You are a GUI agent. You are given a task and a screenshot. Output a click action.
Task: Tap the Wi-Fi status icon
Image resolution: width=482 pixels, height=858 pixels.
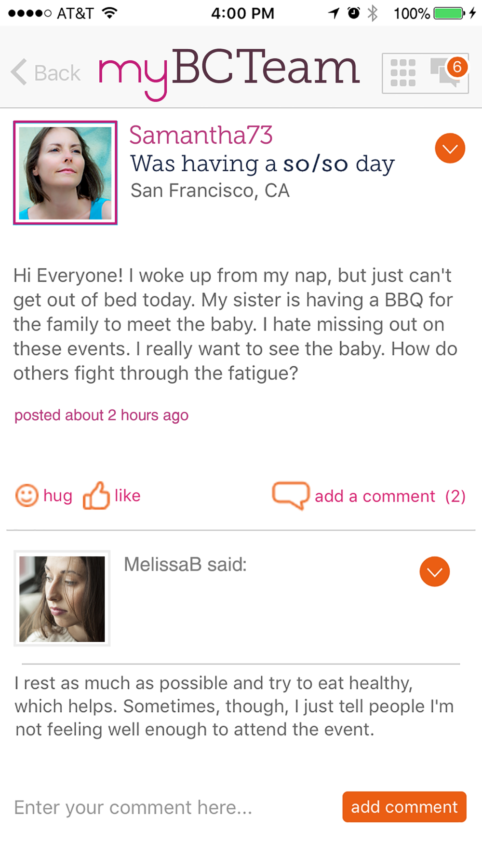pos(110,13)
